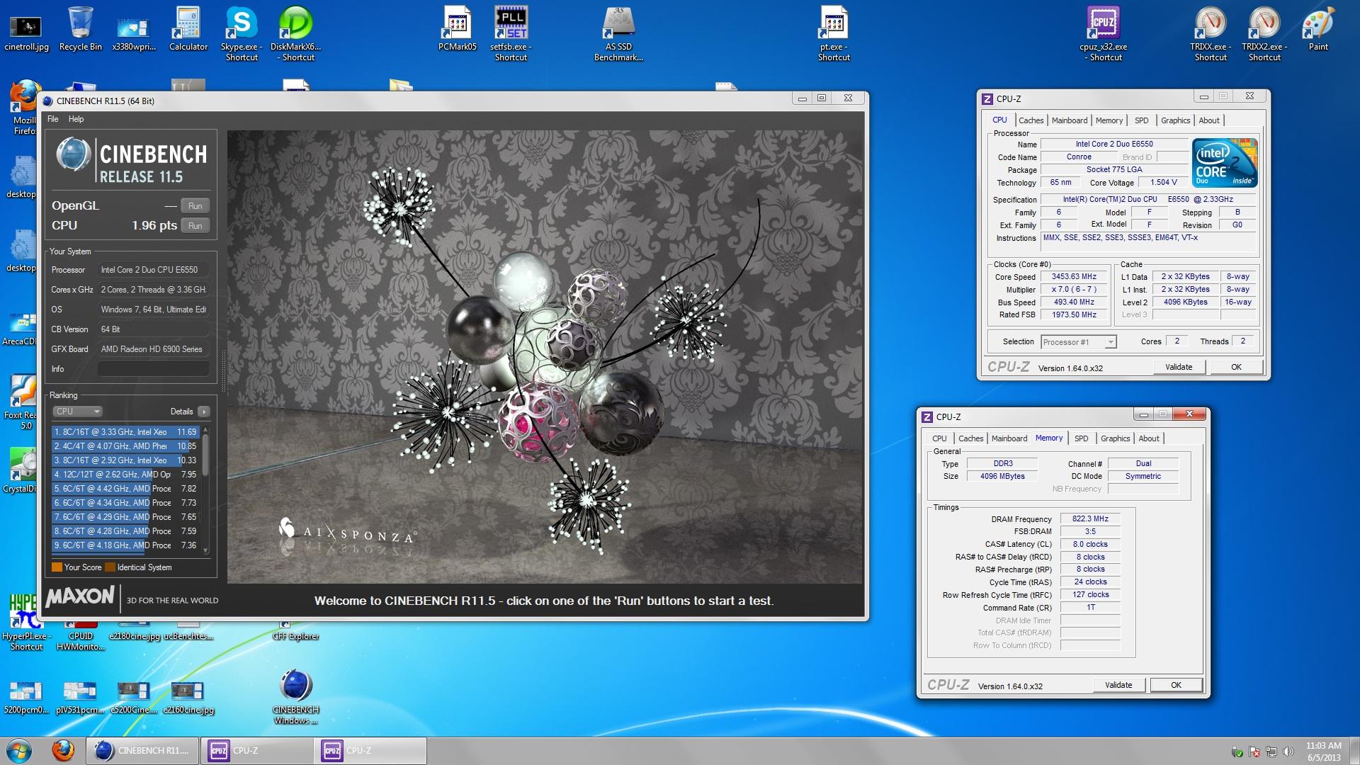This screenshot has height=765, width=1360.
Task: Open About tab in upper CPU-Z window
Action: click(x=1209, y=120)
